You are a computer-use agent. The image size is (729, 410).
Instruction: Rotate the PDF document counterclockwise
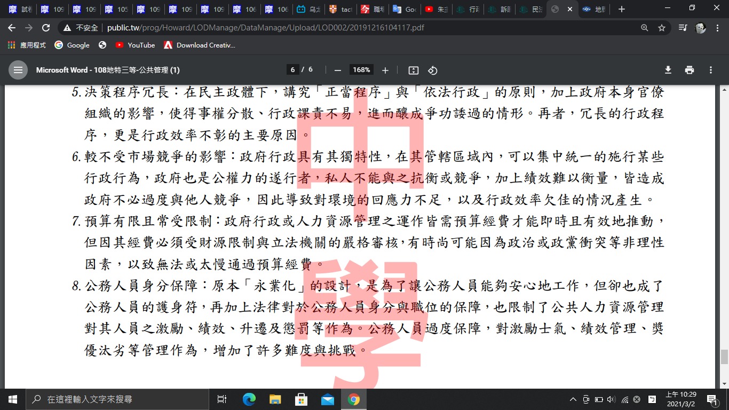coord(433,70)
